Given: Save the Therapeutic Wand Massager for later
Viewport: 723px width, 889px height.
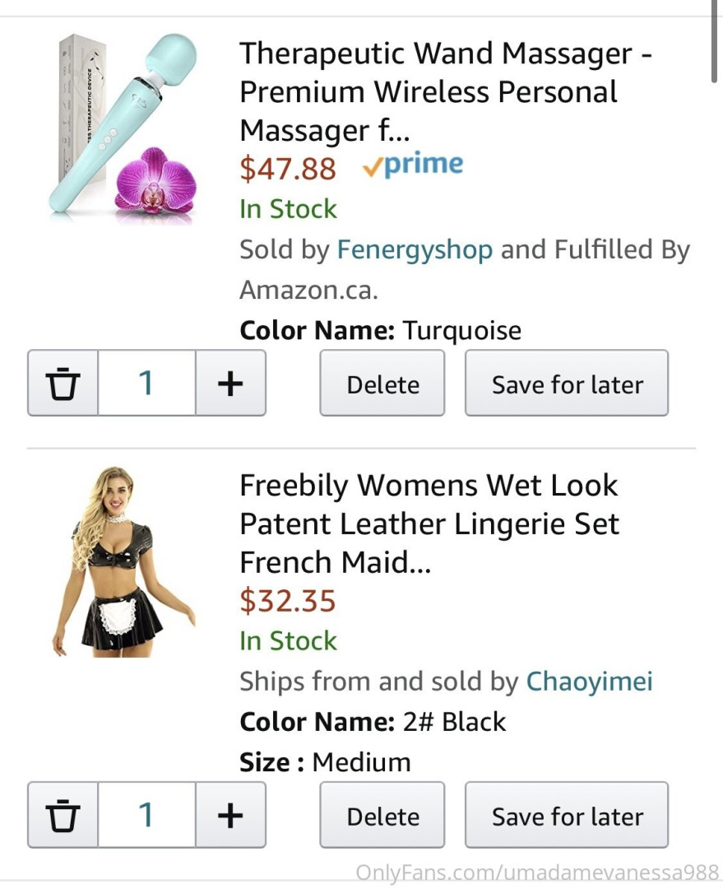Looking at the screenshot, I should [x=567, y=384].
